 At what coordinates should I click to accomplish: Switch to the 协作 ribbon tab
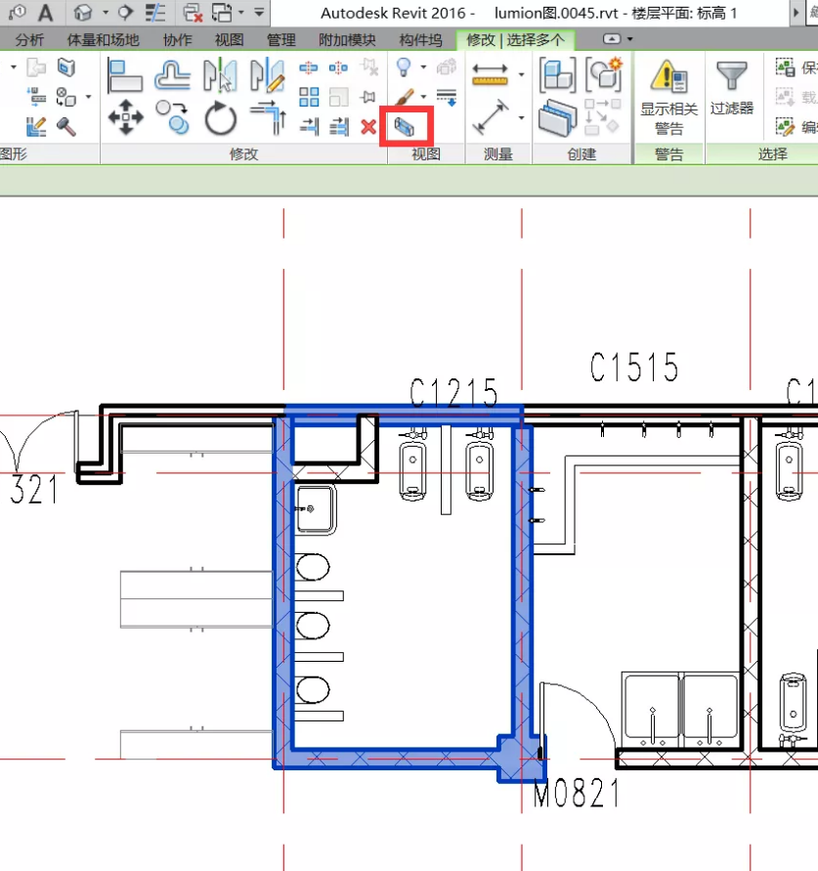(177, 39)
